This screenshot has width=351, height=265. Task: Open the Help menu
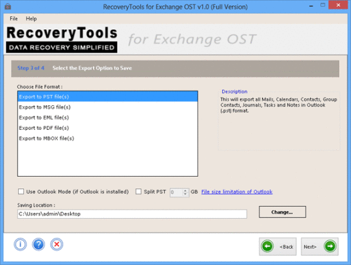31,19
